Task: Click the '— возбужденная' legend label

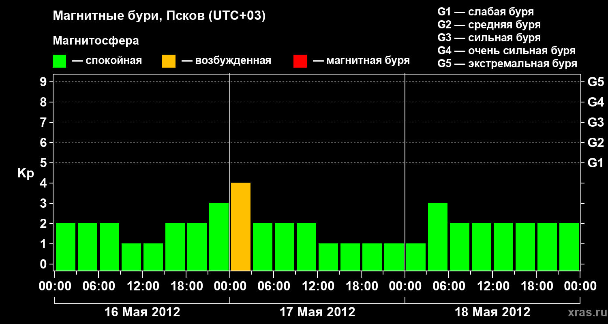Action: (x=226, y=61)
